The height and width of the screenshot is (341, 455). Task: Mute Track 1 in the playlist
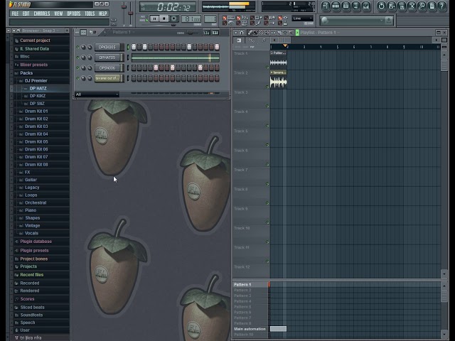click(x=267, y=67)
